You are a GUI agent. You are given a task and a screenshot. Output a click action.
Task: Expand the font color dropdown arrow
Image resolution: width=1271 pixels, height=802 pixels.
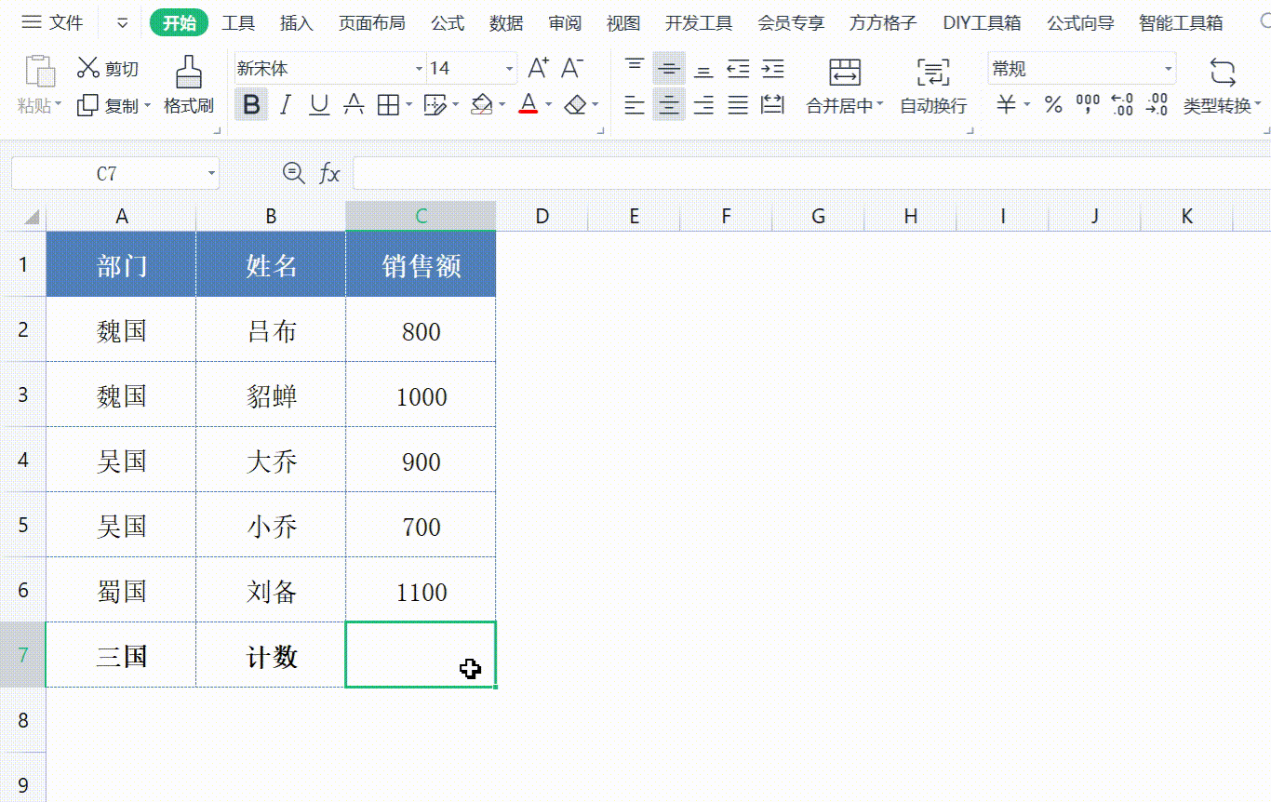pyautogui.click(x=549, y=105)
